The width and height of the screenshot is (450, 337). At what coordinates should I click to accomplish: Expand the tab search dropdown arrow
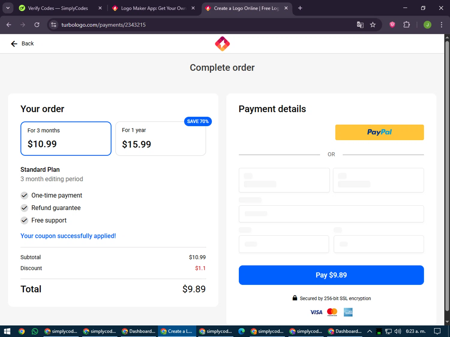click(x=8, y=8)
